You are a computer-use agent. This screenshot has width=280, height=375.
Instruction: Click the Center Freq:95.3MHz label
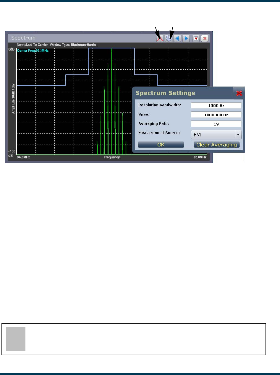coord(33,51)
